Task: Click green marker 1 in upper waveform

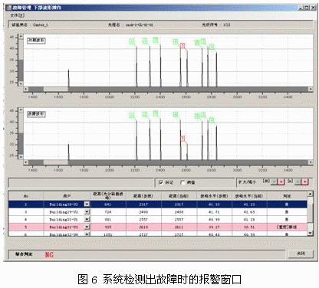Action: [x=132, y=41]
